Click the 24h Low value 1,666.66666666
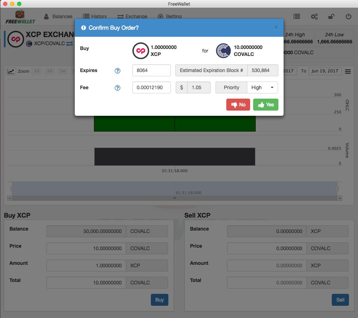Screen dimensions: 358x318 click(335, 42)
